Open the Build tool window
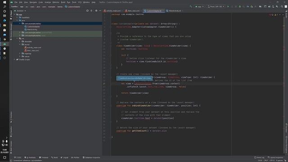The width and height of the screenshot is (288, 162). tap(54, 157)
